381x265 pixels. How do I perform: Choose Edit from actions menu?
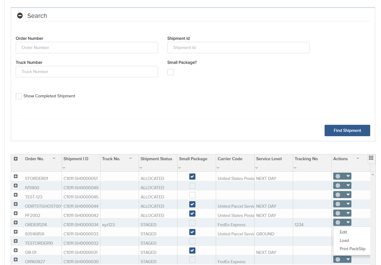(343, 232)
